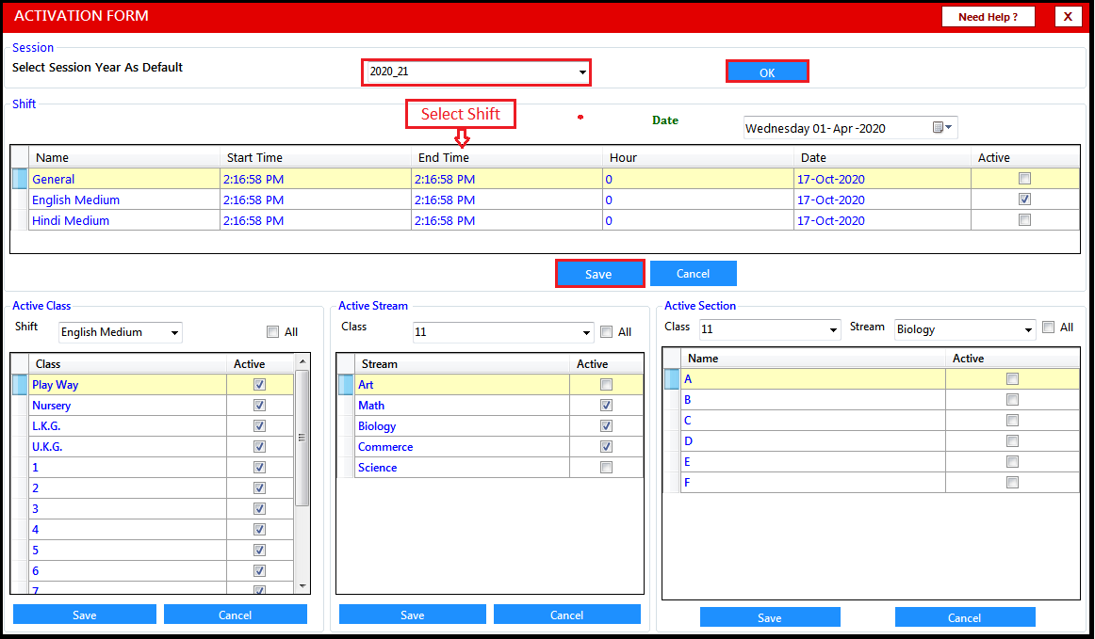The image size is (1095, 639).
Task: Click the Hour column header
Action: [698, 158]
